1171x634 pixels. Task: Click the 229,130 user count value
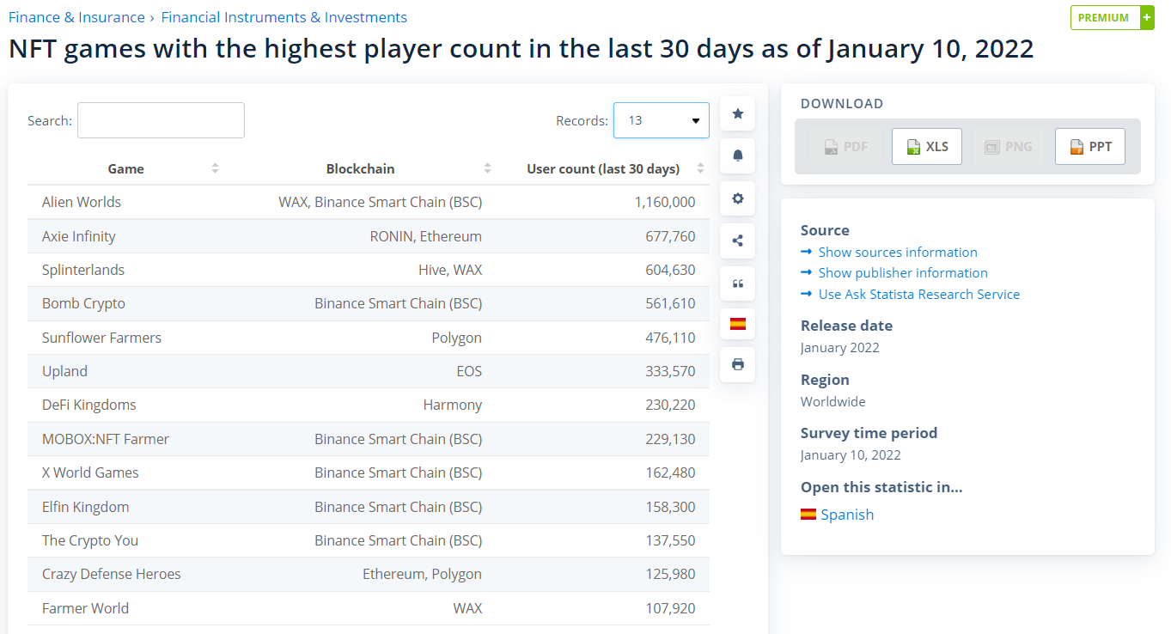[x=670, y=439]
